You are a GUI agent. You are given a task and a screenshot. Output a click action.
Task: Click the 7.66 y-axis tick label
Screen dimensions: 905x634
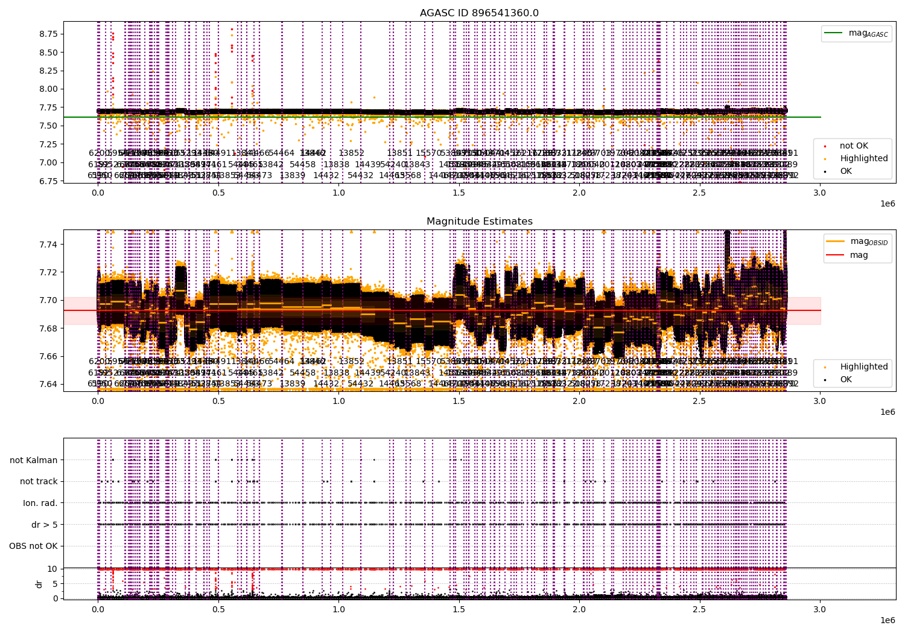(x=48, y=356)
